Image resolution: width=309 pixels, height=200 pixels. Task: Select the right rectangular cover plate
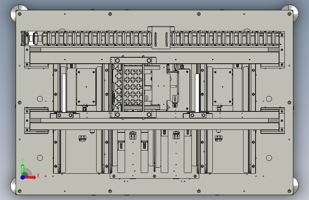[x=222, y=87]
